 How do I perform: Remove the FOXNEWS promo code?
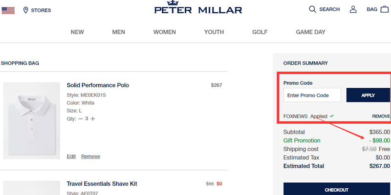(381, 117)
